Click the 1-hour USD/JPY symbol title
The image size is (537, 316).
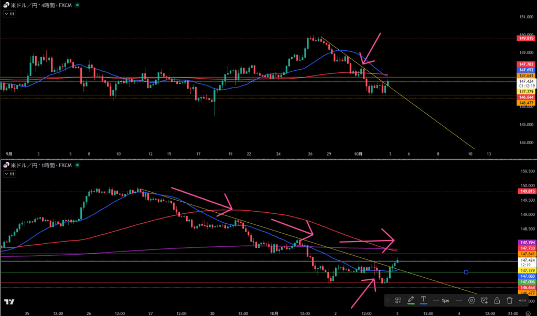point(40,165)
